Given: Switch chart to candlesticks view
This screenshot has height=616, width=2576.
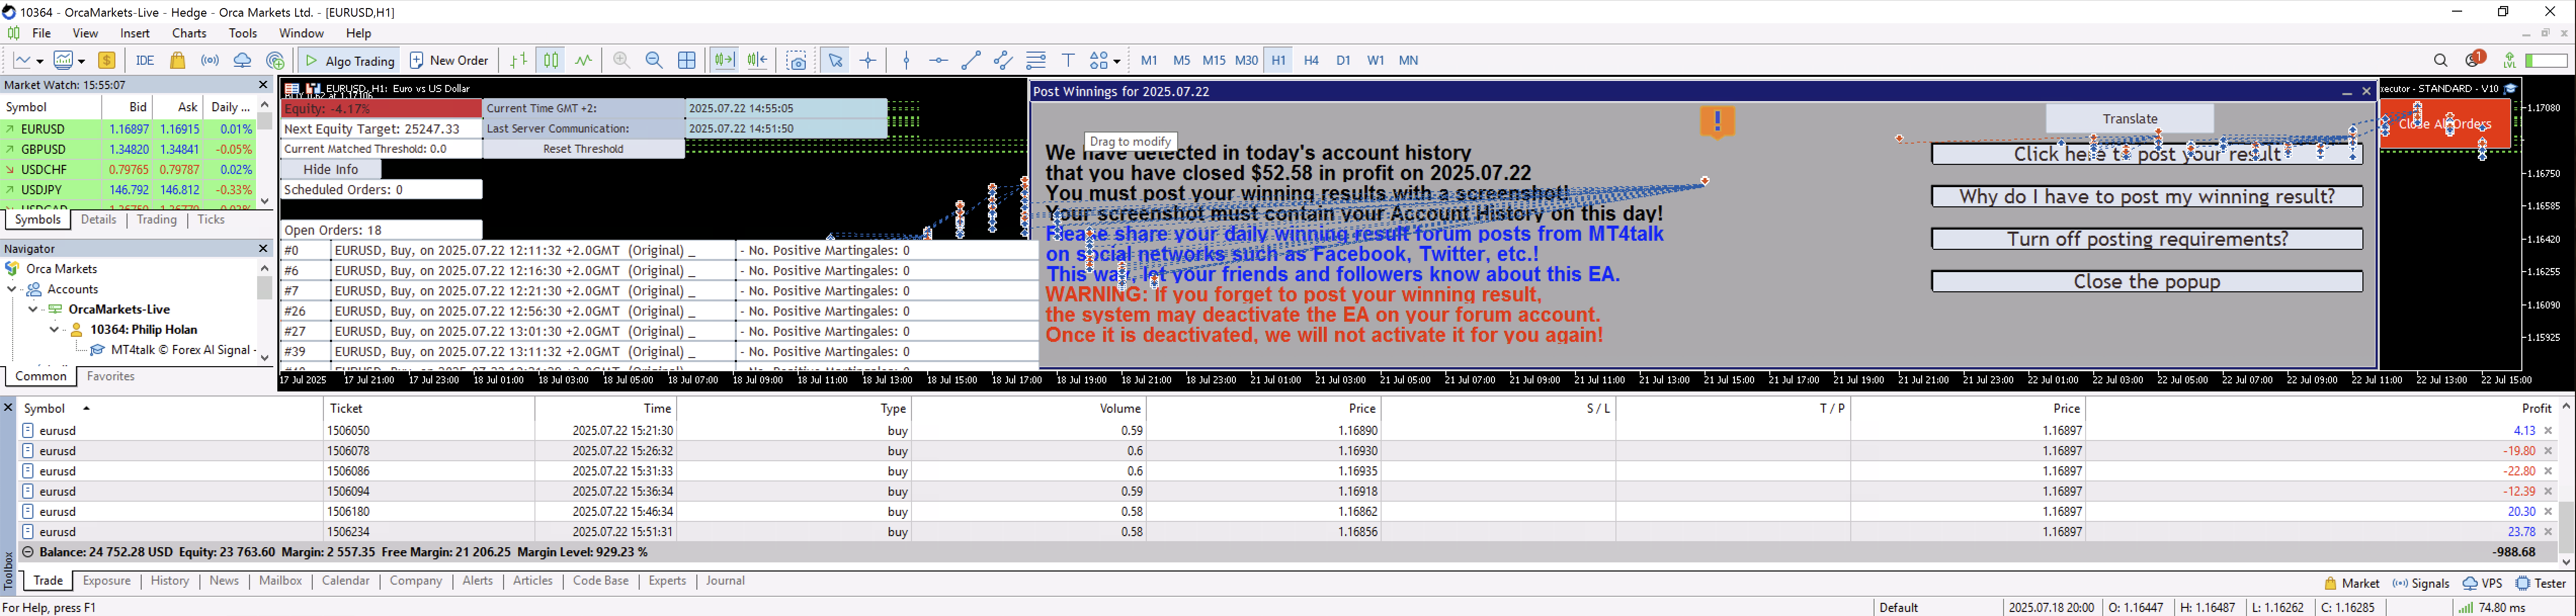Looking at the screenshot, I should pos(551,61).
